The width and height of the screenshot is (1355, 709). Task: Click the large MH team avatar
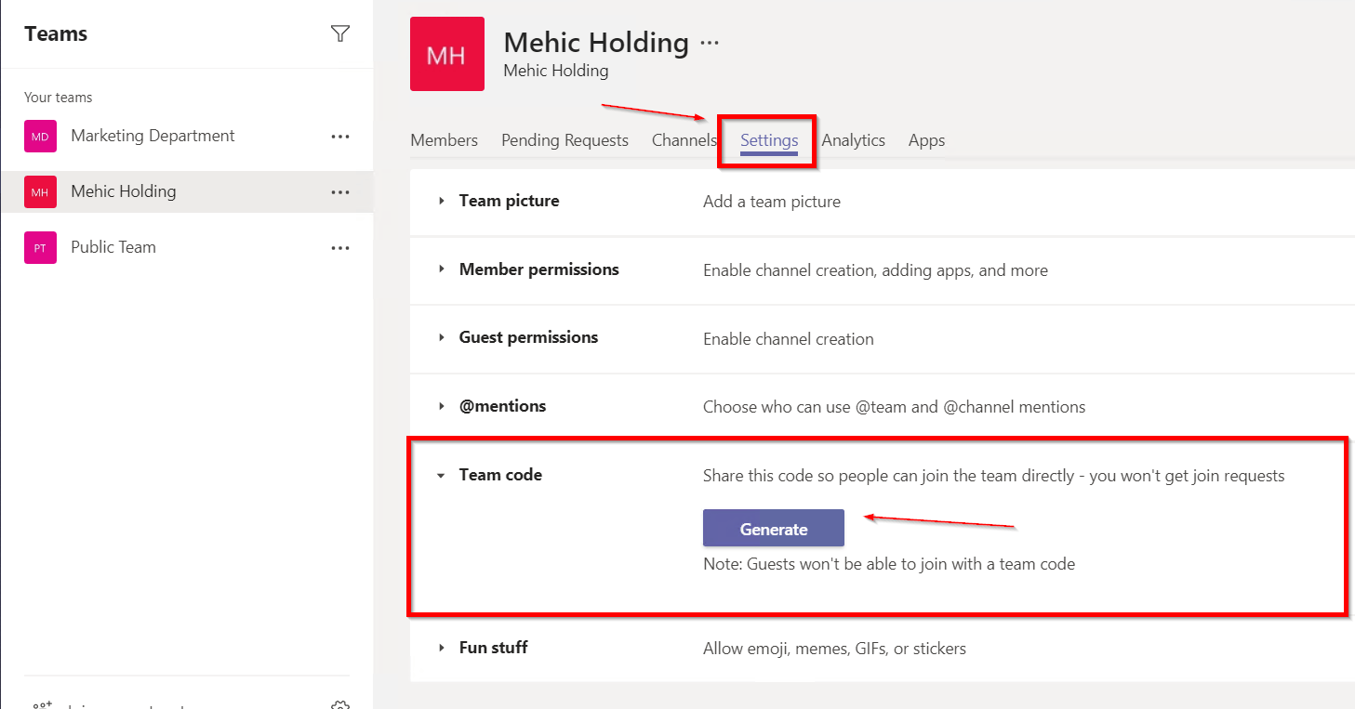click(x=446, y=54)
